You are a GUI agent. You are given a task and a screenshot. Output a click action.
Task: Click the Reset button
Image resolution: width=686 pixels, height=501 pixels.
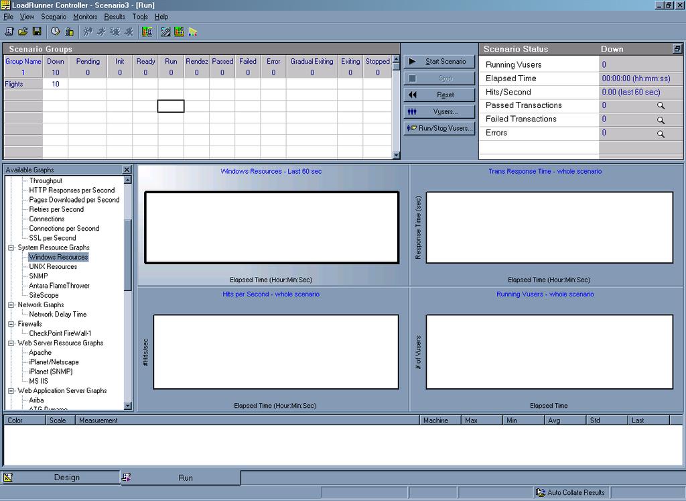click(439, 95)
